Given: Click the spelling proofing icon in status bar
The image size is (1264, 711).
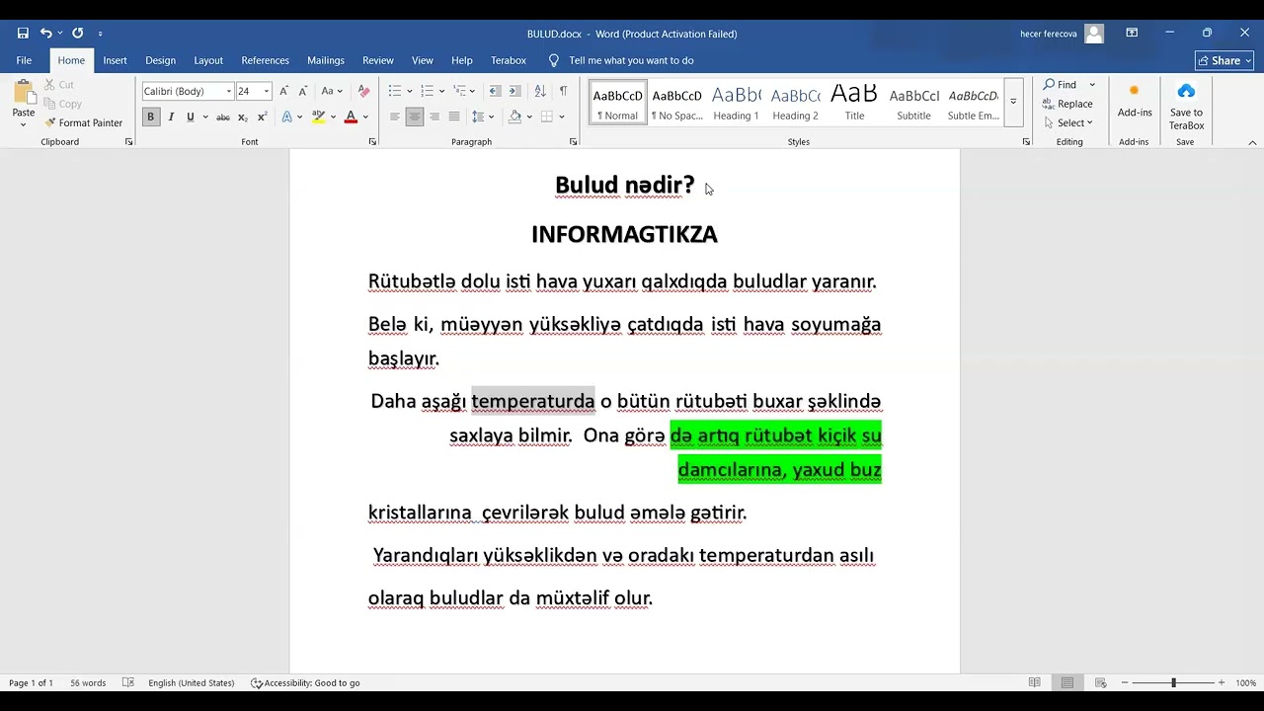Looking at the screenshot, I should (x=128, y=682).
